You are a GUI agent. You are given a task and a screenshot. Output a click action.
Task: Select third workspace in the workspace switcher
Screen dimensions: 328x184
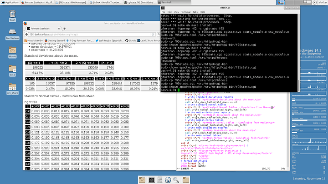click(298, 2)
